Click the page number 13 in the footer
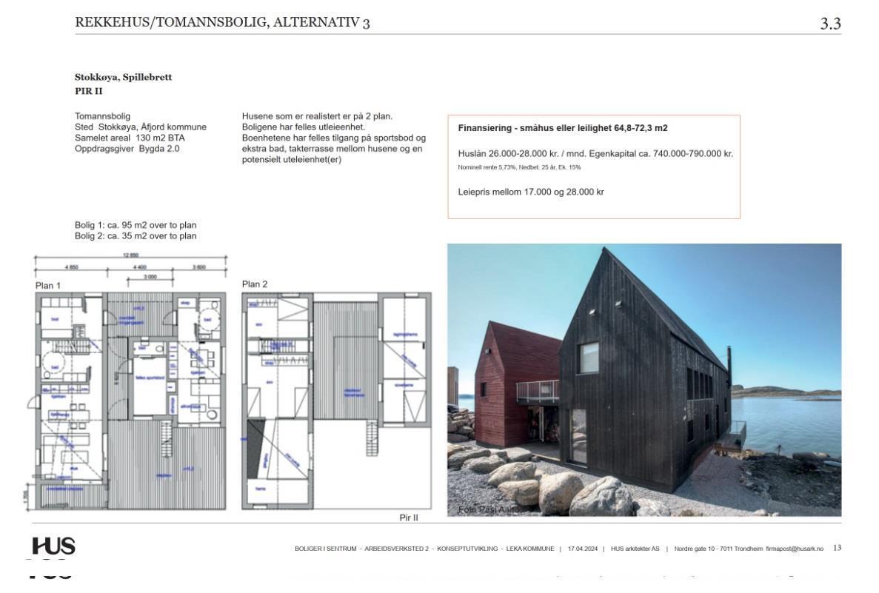The width and height of the screenshot is (879, 593). 837,548
